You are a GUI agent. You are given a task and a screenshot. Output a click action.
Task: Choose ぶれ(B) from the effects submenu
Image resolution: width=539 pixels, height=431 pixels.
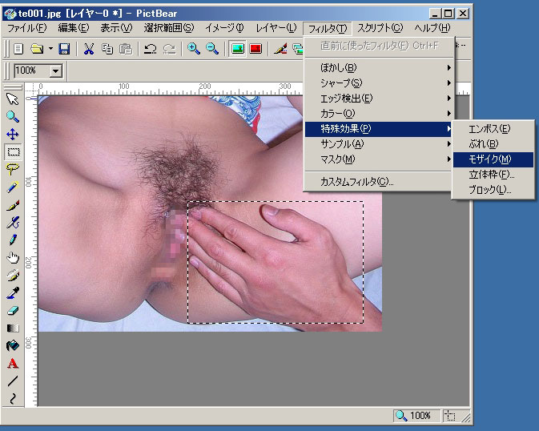(x=493, y=143)
